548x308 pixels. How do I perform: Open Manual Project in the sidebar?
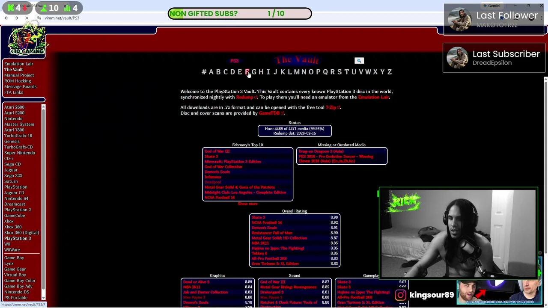[x=19, y=75]
